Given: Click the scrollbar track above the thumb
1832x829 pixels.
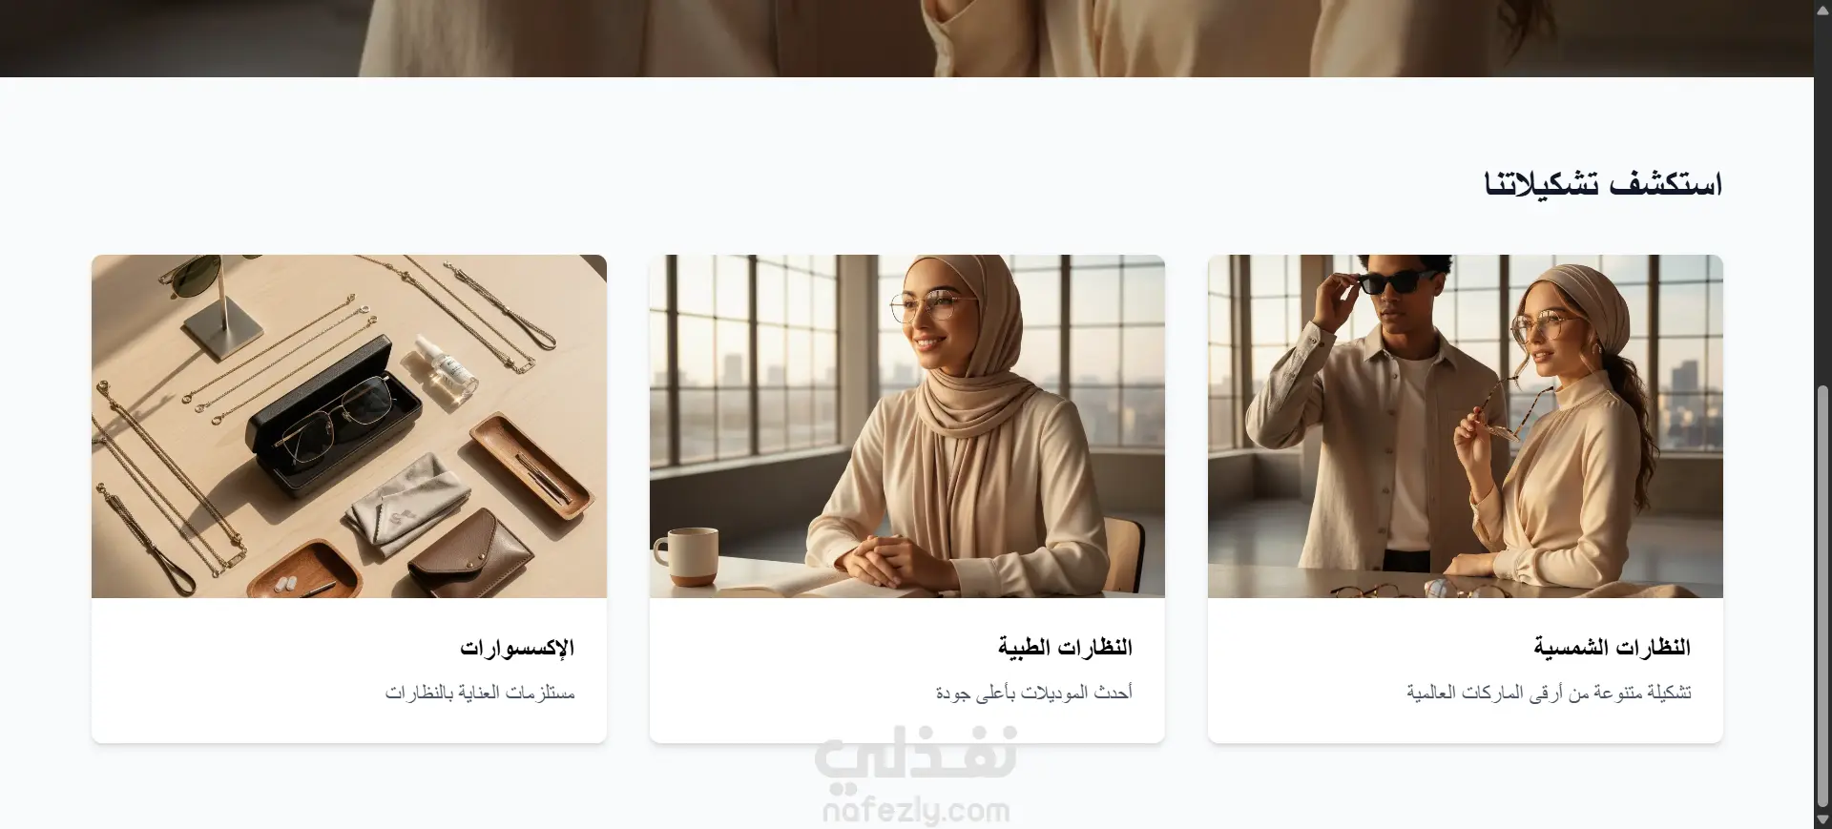Looking at the screenshot, I should (x=1822, y=191).
